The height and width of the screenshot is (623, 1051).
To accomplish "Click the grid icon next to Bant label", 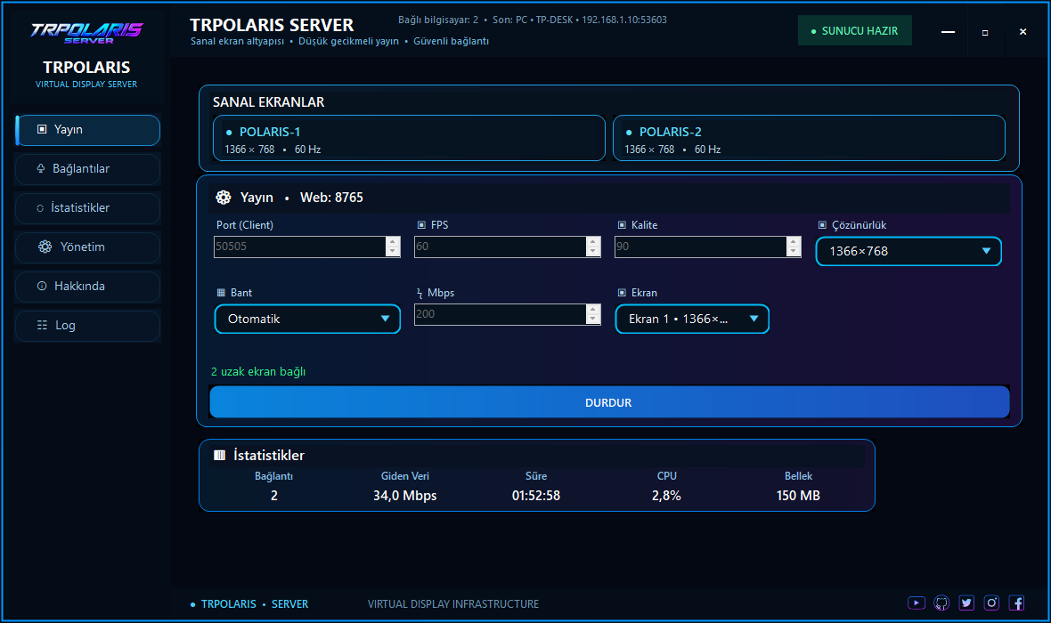I will click(221, 293).
